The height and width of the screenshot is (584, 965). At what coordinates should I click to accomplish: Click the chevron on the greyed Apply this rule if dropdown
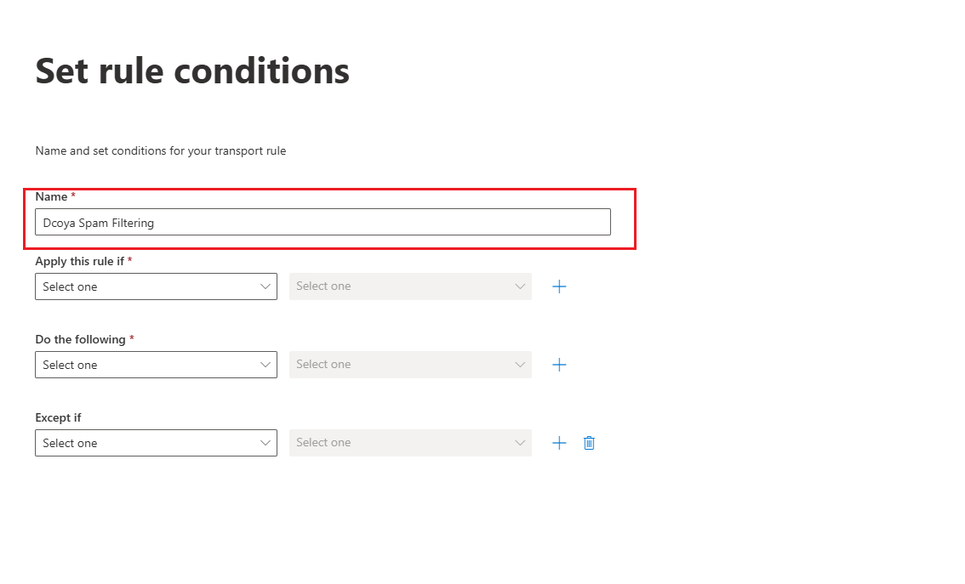click(520, 286)
